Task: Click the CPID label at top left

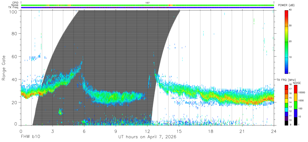Action: pos(15,3)
